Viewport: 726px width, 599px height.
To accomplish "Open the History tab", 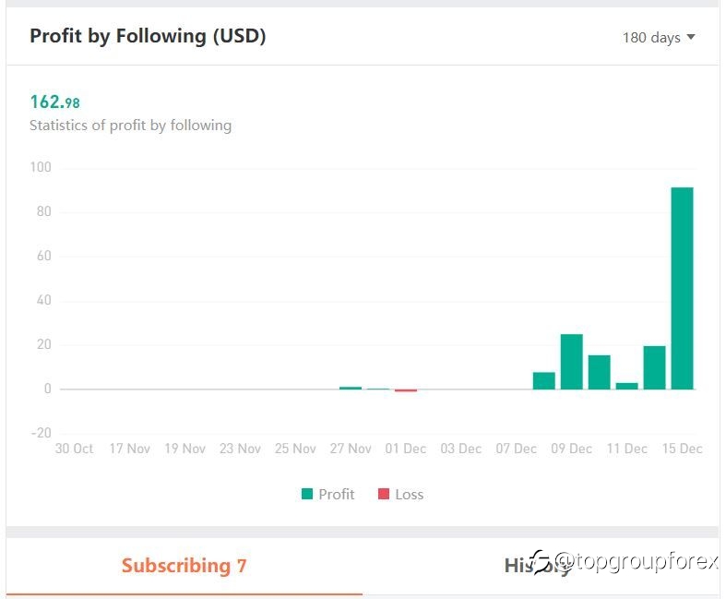I will (x=537, y=566).
